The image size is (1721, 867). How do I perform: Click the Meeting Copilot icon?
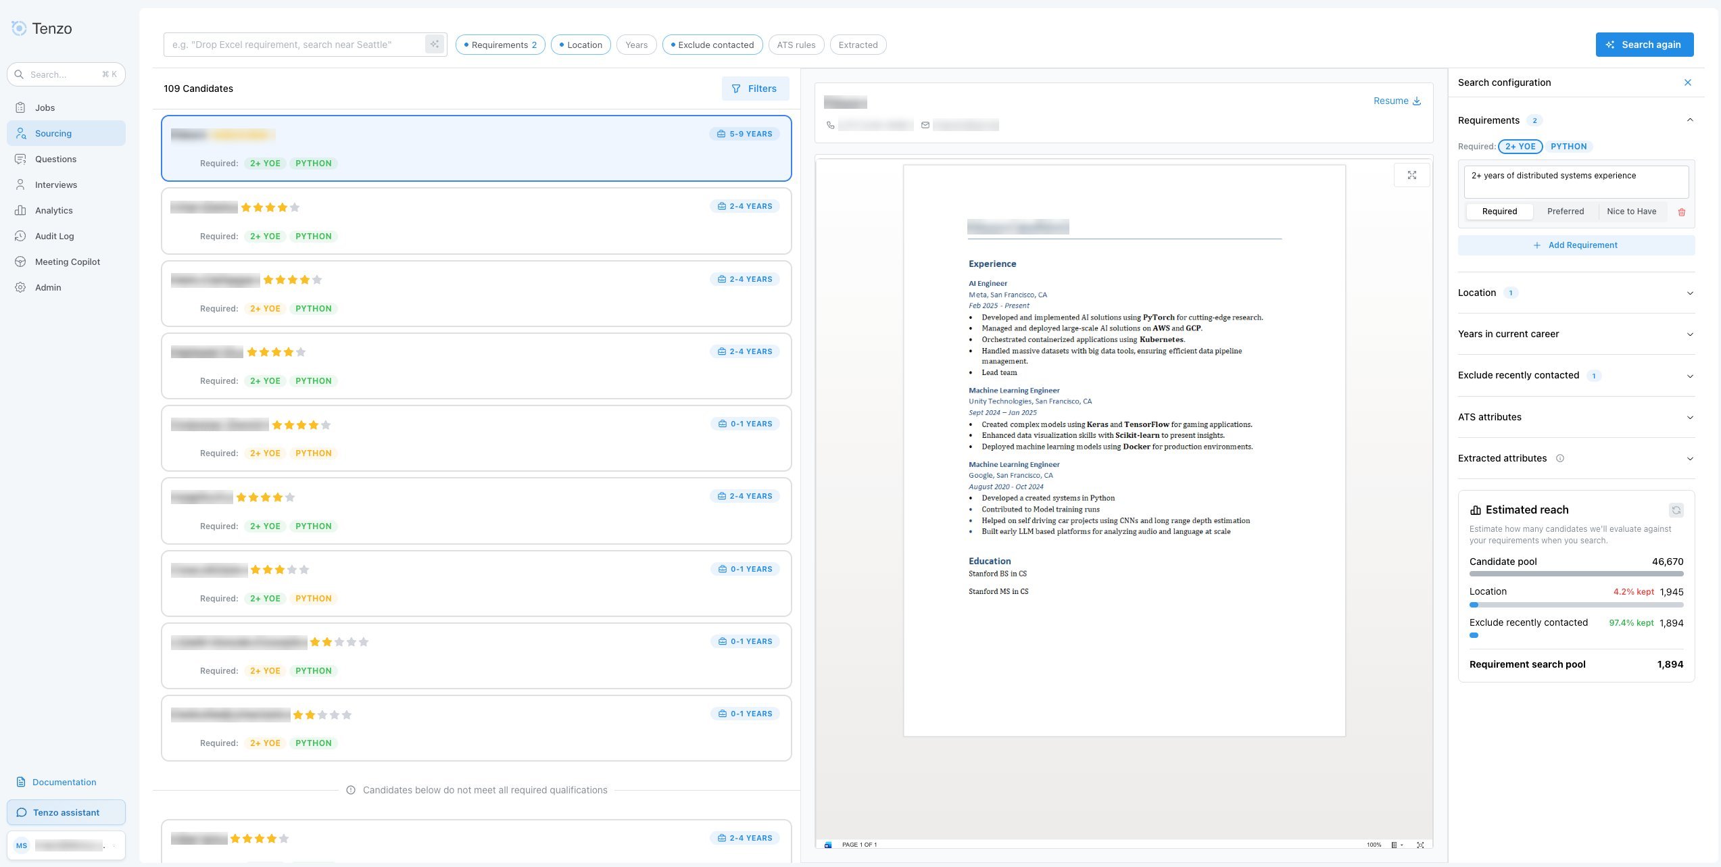[20, 262]
